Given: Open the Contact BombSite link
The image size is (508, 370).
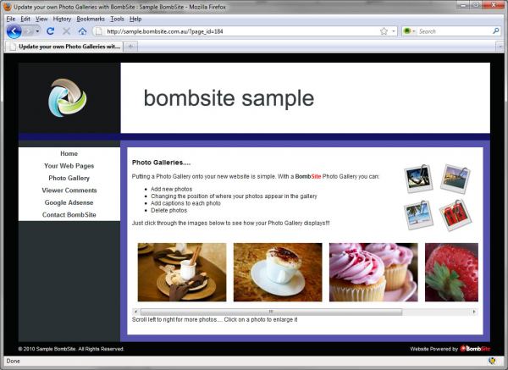Looking at the screenshot, I should tap(69, 215).
